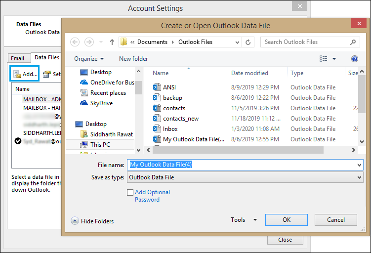Click Documents in the address path
This screenshot has width=371, height=253.
click(x=152, y=42)
